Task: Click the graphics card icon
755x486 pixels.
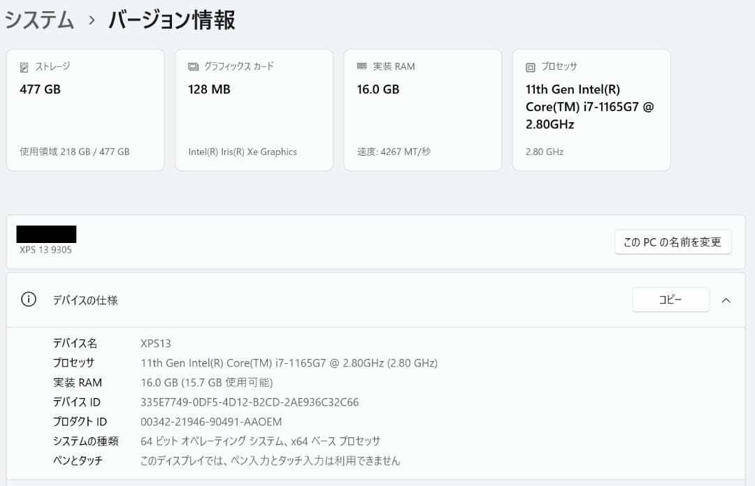Action: click(x=194, y=66)
